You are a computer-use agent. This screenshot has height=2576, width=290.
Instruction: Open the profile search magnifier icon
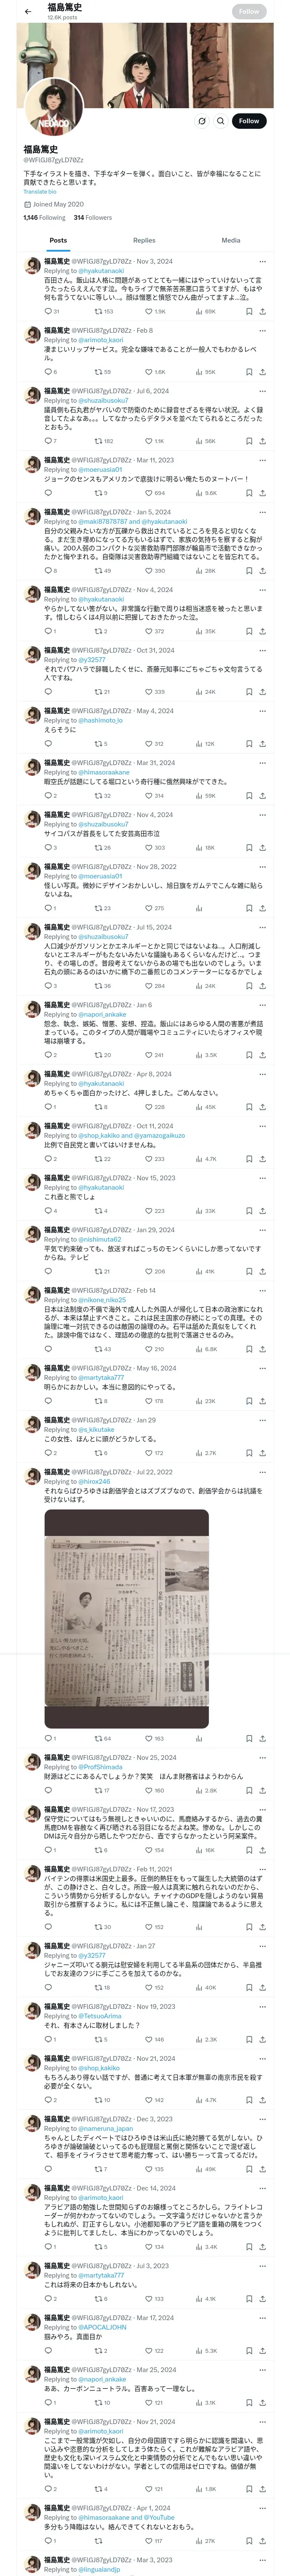point(221,121)
